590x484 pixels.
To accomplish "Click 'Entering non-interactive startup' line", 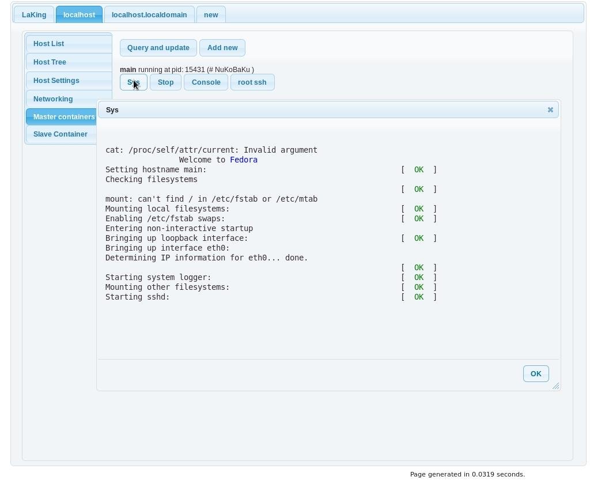I will pos(179,228).
